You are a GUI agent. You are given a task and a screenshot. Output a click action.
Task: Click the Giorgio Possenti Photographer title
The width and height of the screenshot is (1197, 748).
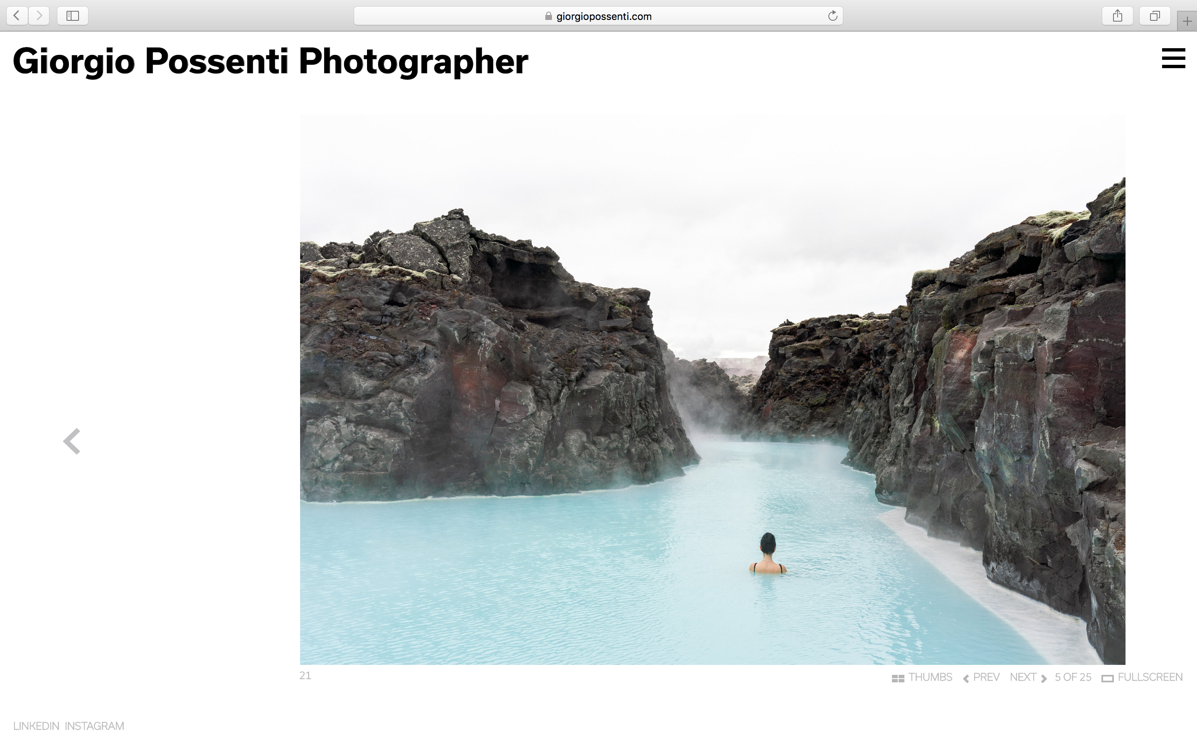point(271,62)
